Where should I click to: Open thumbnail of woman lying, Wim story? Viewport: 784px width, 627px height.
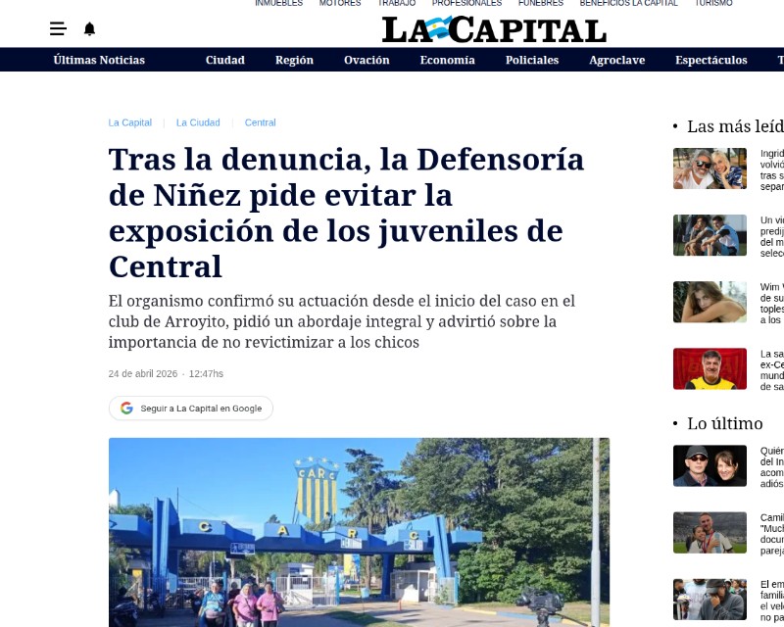710,302
